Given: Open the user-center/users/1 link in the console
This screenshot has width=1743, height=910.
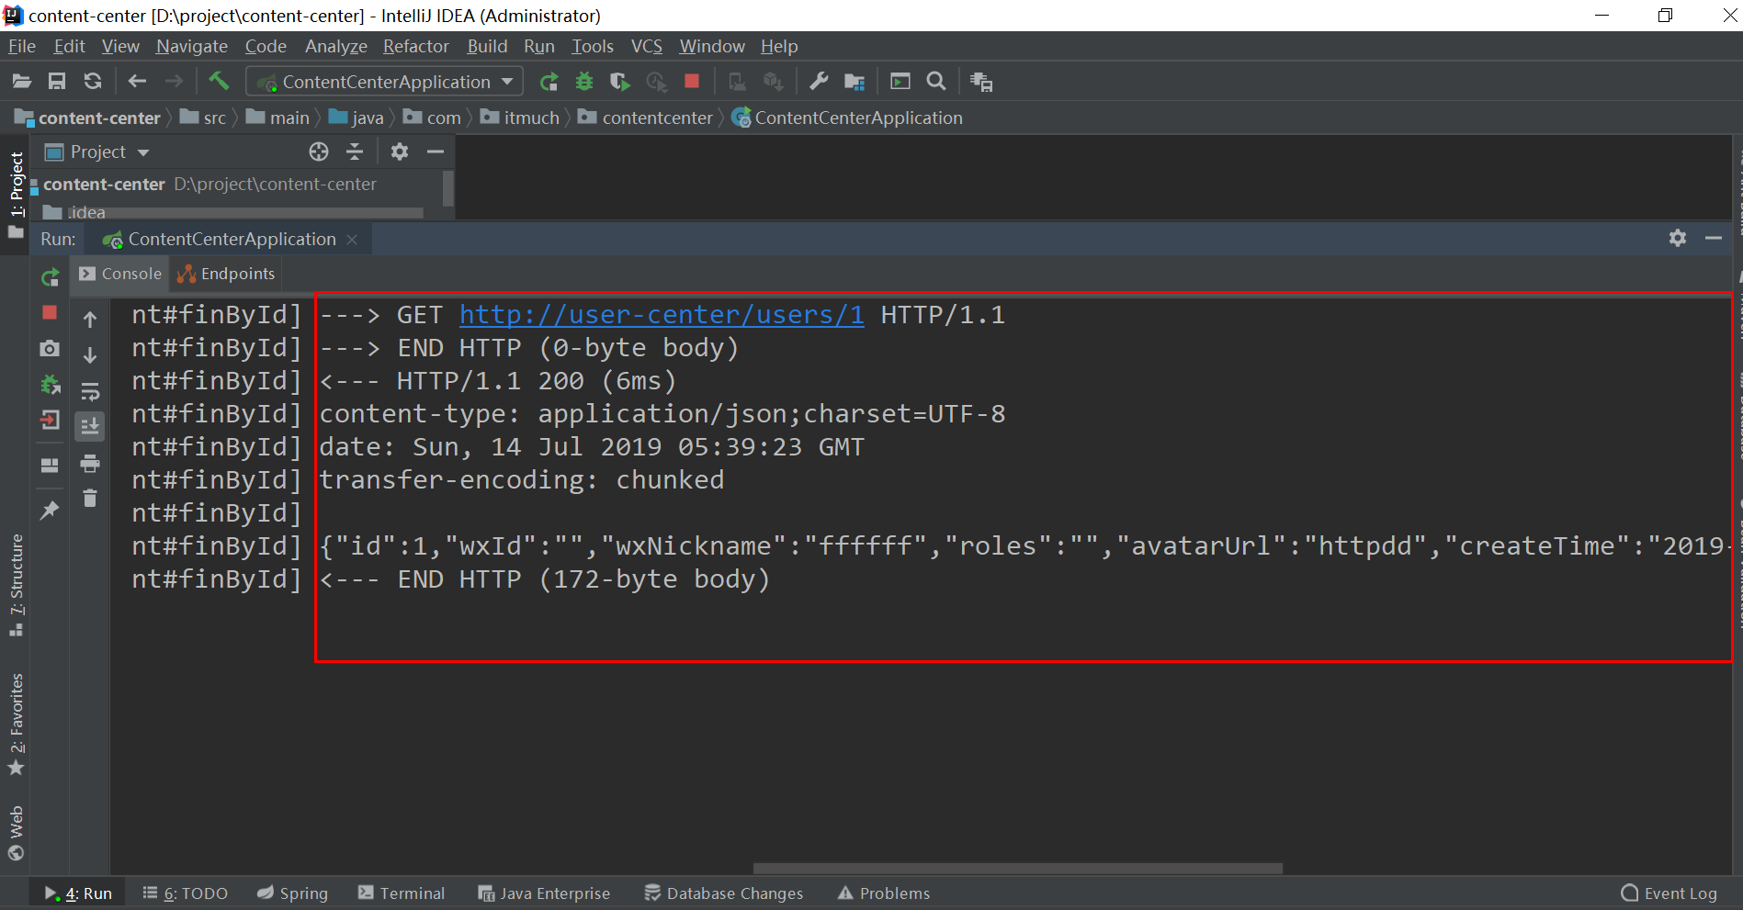Looking at the screenshot, I should (662, 315).
